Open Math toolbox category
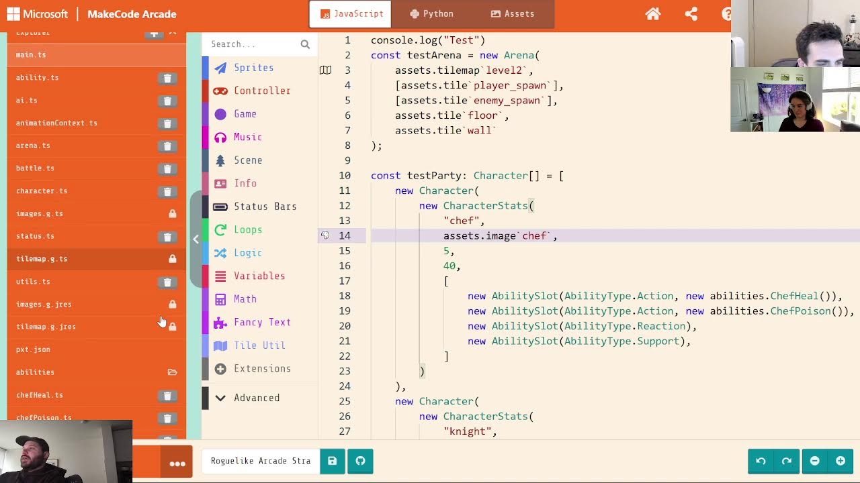 (259, 299)
